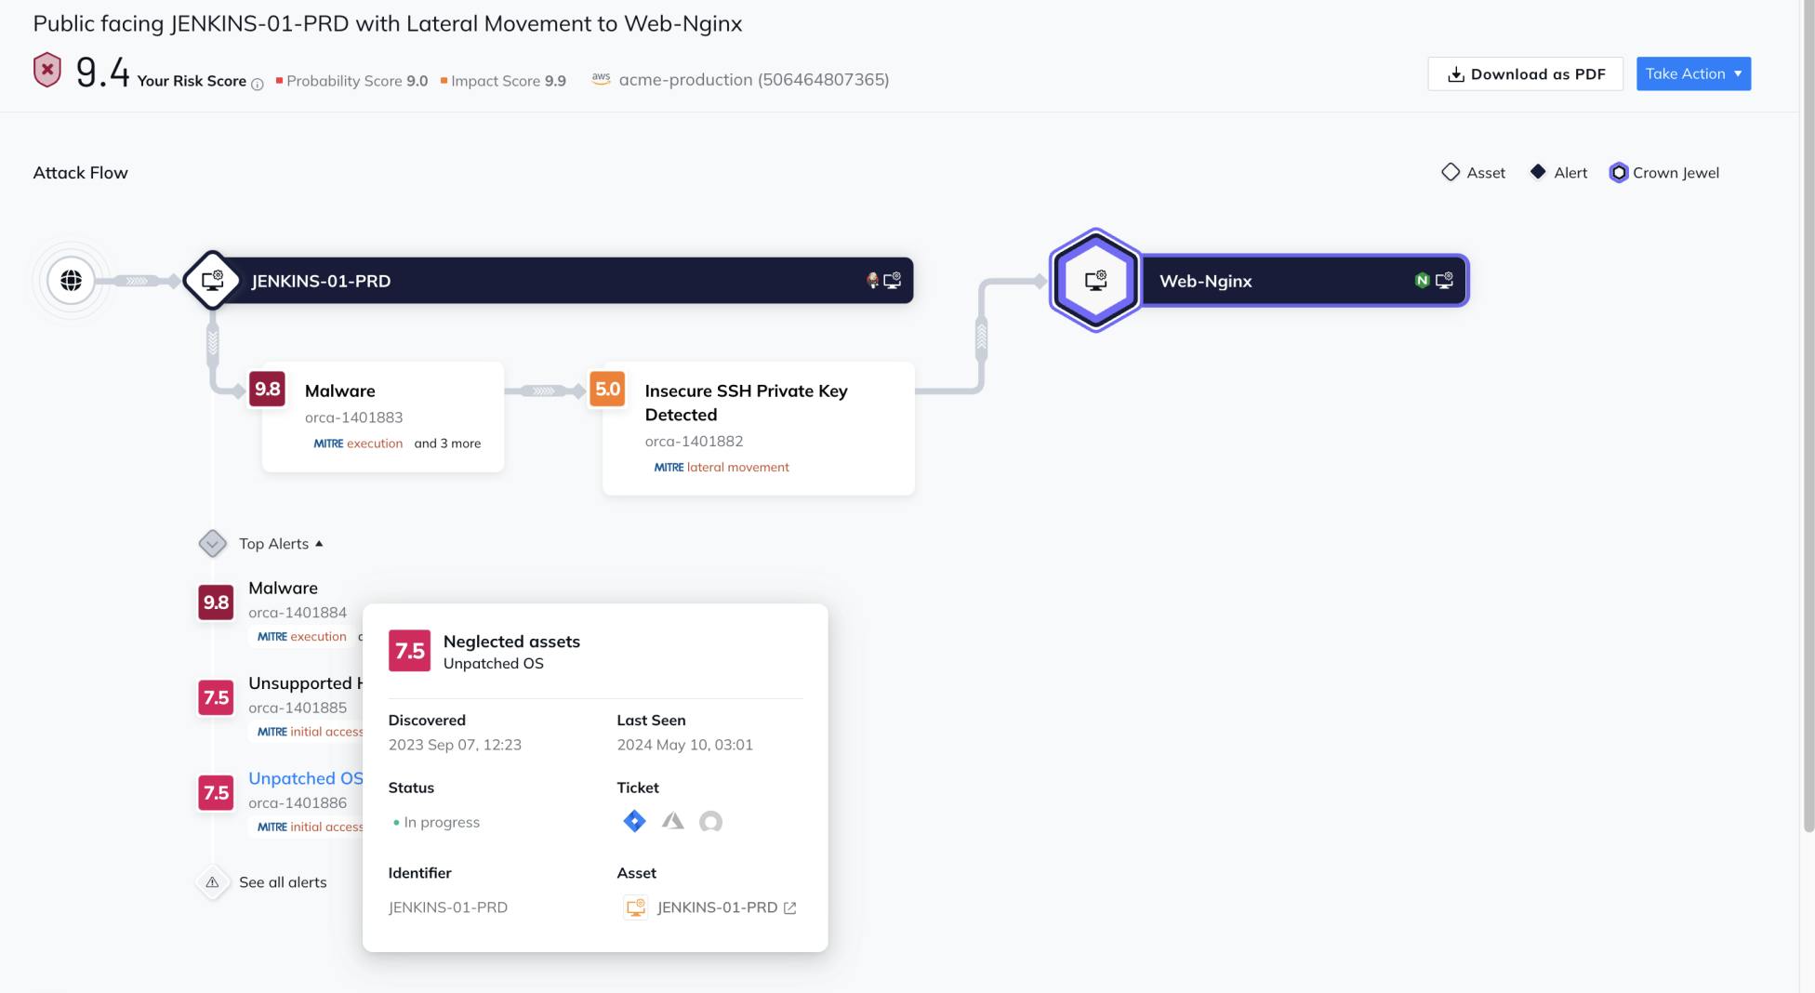Click the See all alerts link
The height and width of the screenshot is (993, 1815).
pyautogui.click(x=283, y=882)
